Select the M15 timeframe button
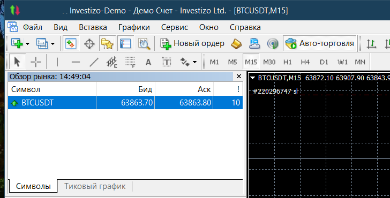Image resolution: width=390 pixels, height=198 pixels. click(x=251, y=62)
